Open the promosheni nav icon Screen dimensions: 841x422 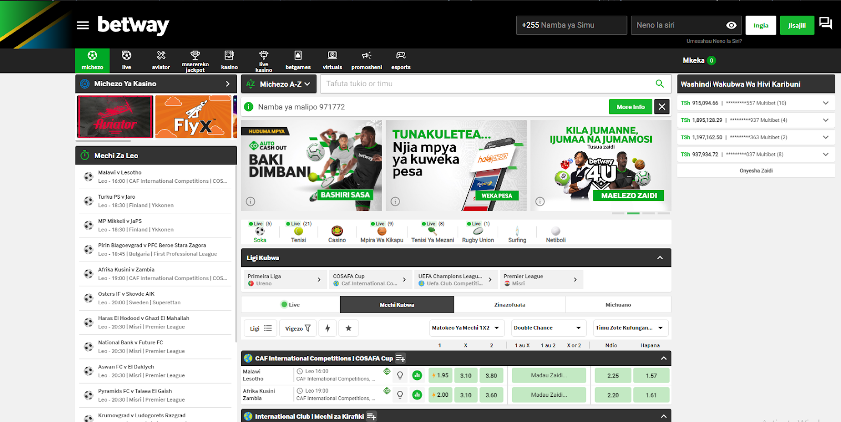(366, 60)
